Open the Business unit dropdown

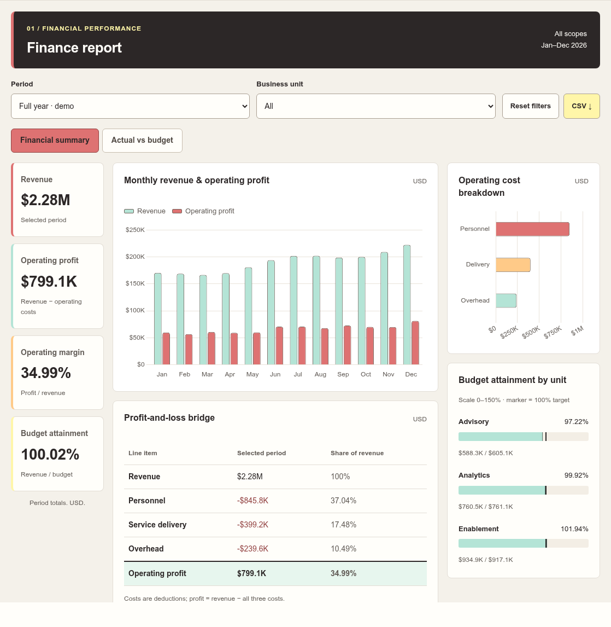coord(376,106)
